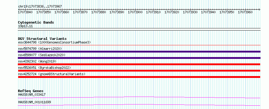Click the red nsv4392302 variant bar
The image size is (269, 109).
(x=139, y=64)
